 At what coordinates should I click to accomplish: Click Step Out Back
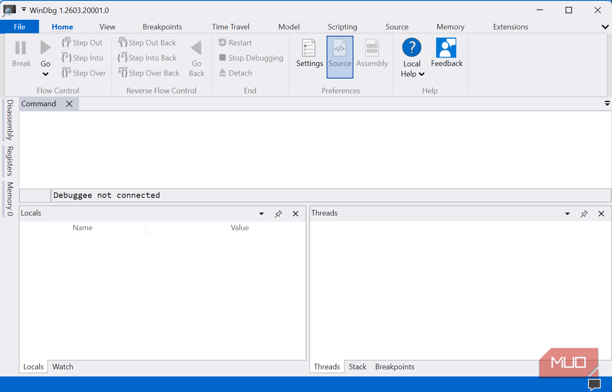(x=147, y=42)
